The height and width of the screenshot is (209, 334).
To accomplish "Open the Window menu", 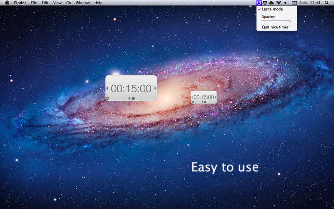I will pos(83,3).
